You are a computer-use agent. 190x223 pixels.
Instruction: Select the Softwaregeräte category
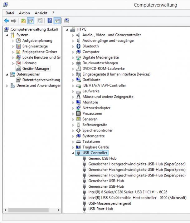click(x=95, y=125)
